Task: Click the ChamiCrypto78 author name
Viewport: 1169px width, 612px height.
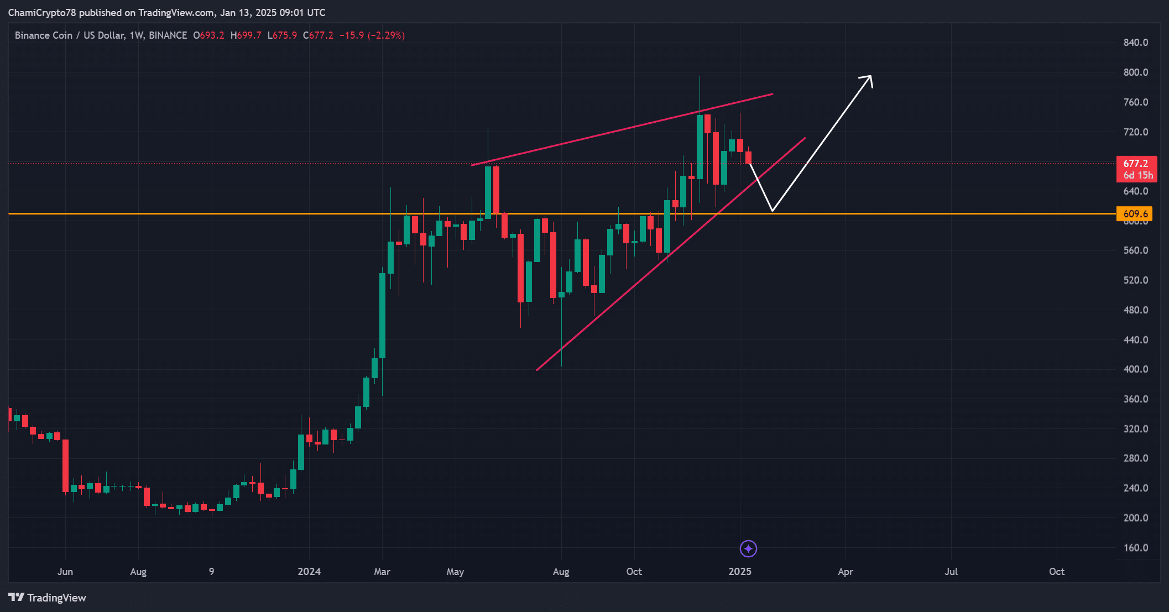Action: click(x=42, y=13)
